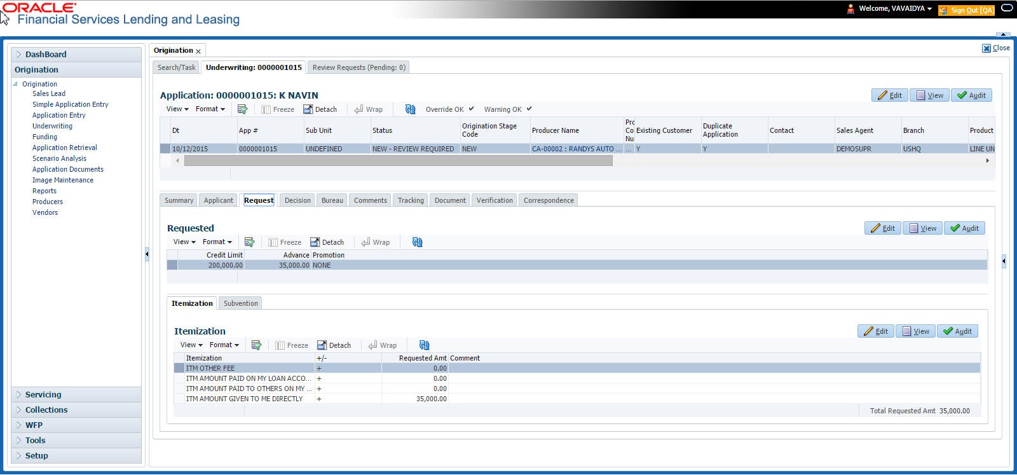Viewport: 1017px width, 475px height.
Task: Open the Applicant tab
Action: pyautogui.click(x=219, y=200)
